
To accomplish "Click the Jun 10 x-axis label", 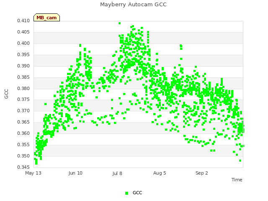I will pos(75,173).
